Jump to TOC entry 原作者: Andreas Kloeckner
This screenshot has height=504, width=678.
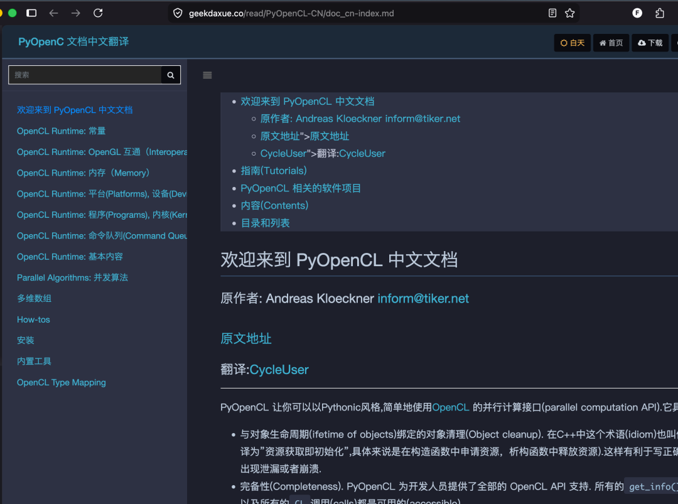pyautogui.click(x=360, y=119)
